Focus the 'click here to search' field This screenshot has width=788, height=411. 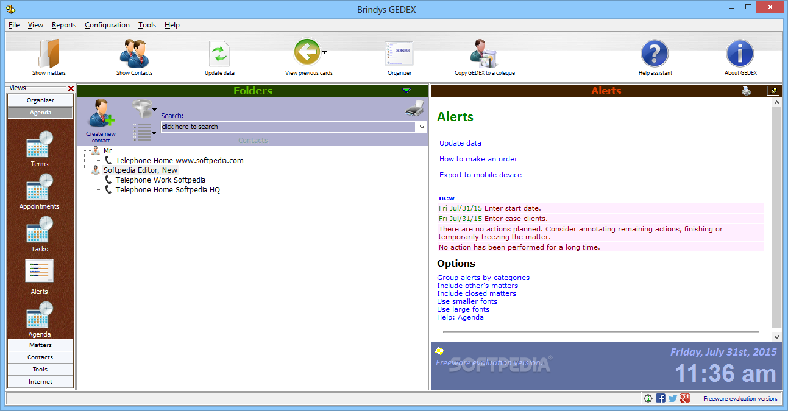pos(288,127)
